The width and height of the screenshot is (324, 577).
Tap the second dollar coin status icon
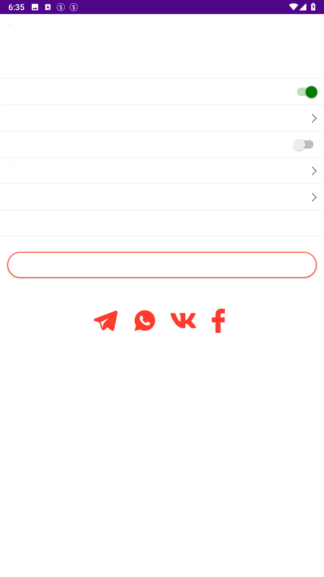click(74, 7)
